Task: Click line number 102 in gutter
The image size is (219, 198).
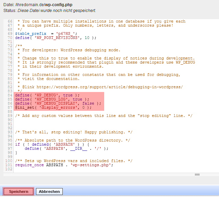Action: coord(9,169)
